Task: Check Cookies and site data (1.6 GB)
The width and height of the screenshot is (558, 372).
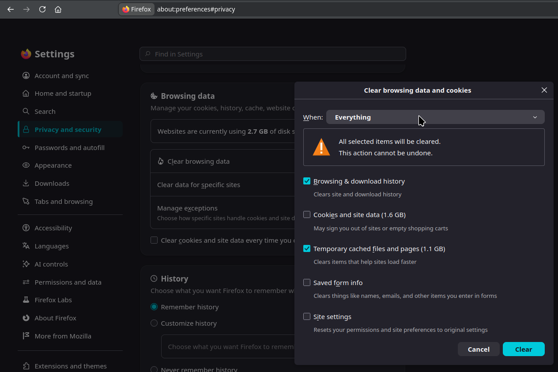Action: (x=307, y=215)
